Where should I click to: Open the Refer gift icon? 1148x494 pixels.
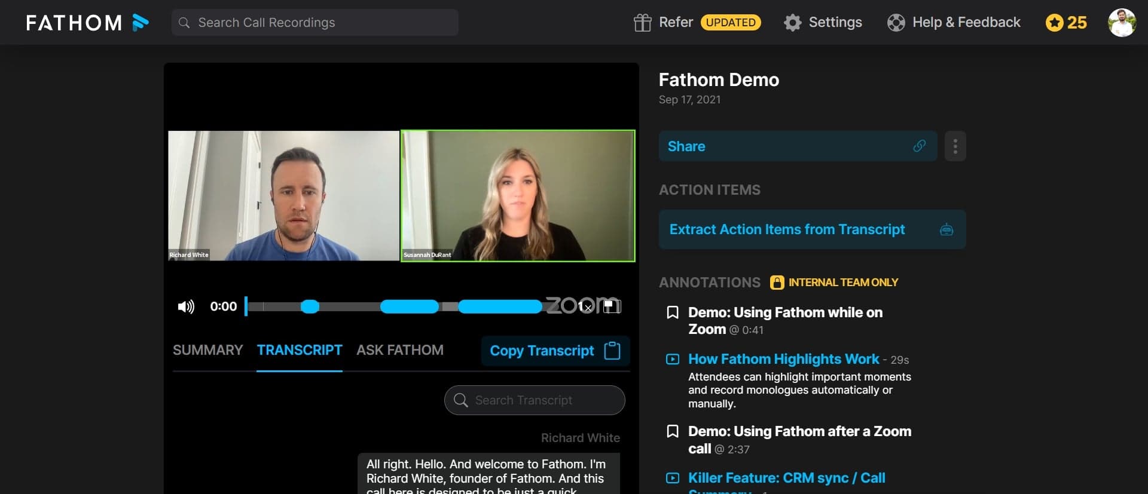642,23
